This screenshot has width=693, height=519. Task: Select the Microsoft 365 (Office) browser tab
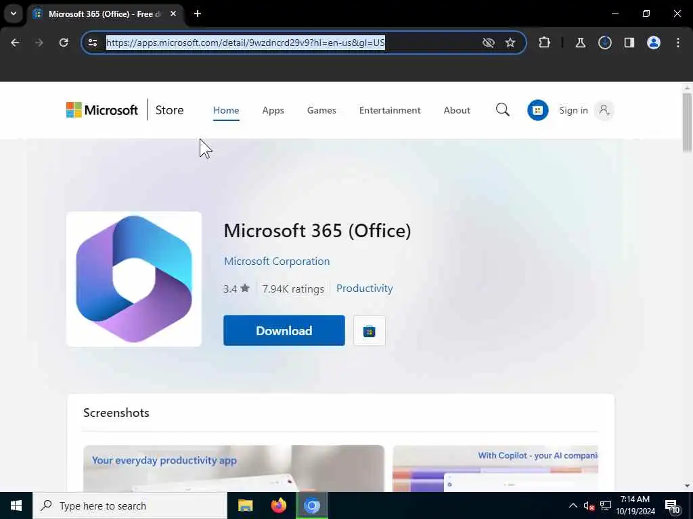pyautogui.click(x=105, y=14)
